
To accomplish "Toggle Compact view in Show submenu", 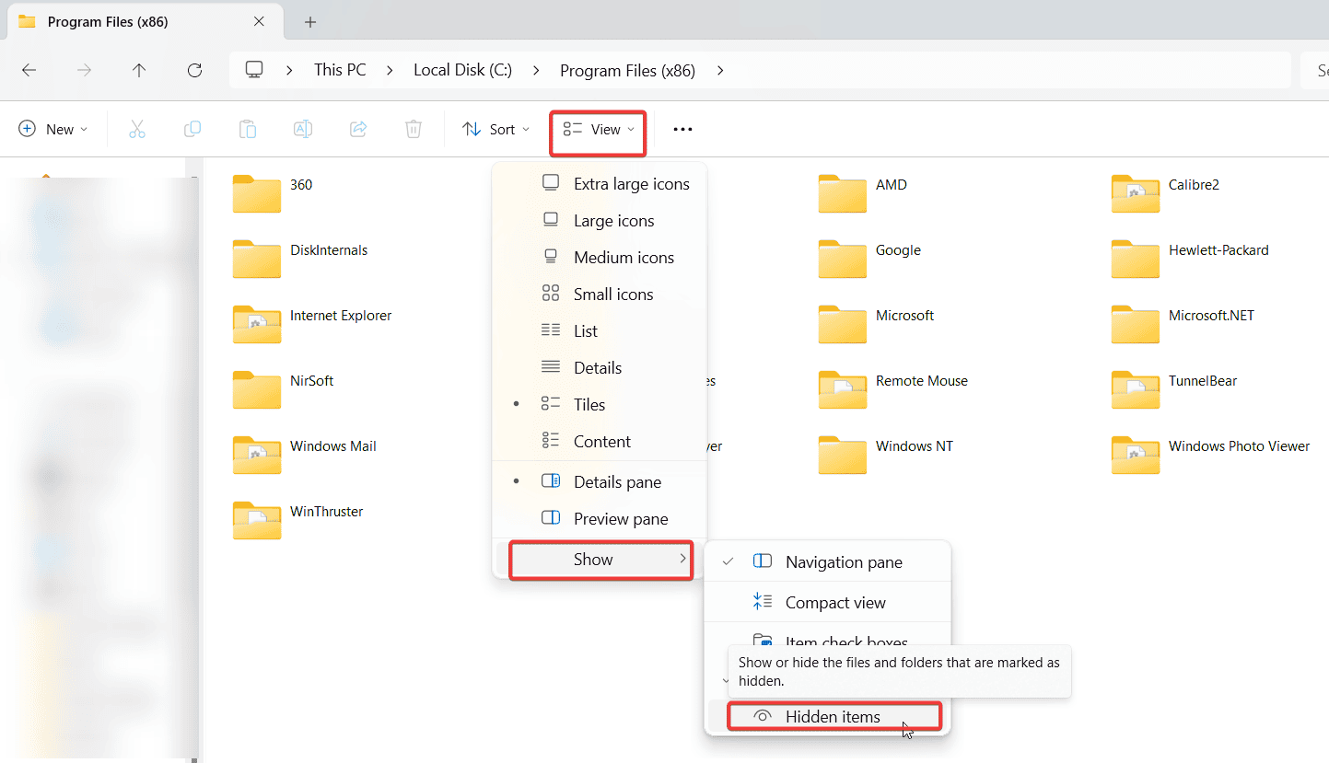I will (827, 603).
